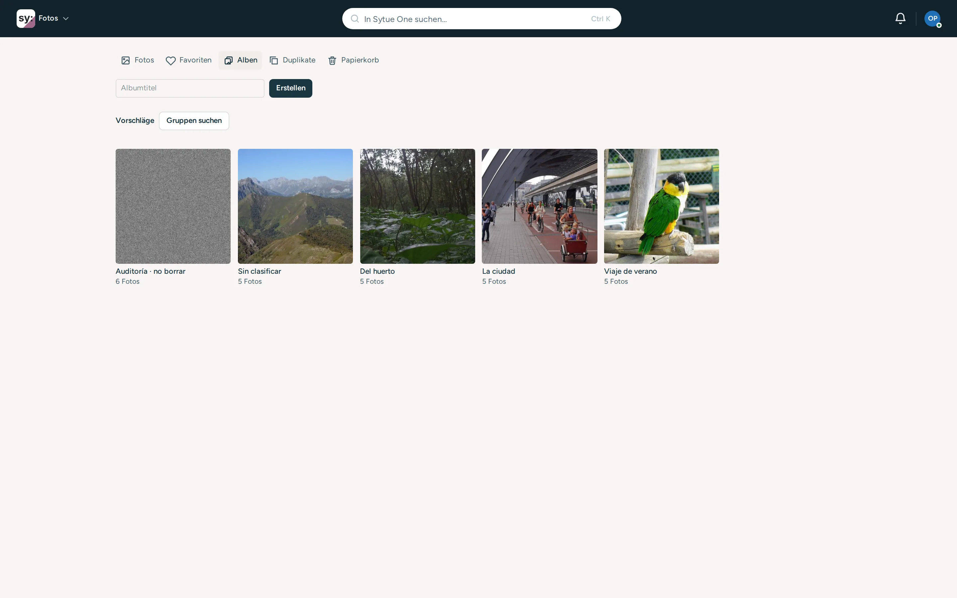This screenshot has height=598, width=957.
Task: Click the Auditoría · no borrar title
Action: (x=150, y=271)
